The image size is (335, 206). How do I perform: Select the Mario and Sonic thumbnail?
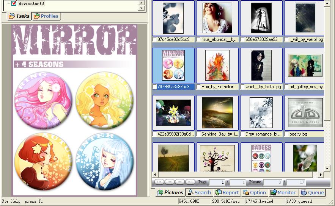pos(173,112)
